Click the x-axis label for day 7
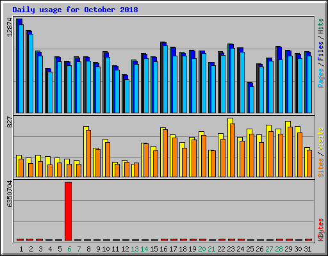Image resolution: width=328 pixels, height=256 pixels. [79, 249]
